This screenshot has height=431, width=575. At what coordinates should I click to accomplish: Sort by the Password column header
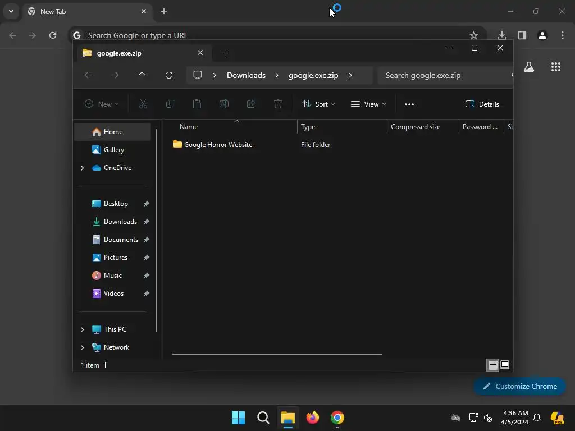tap(480, 127)
